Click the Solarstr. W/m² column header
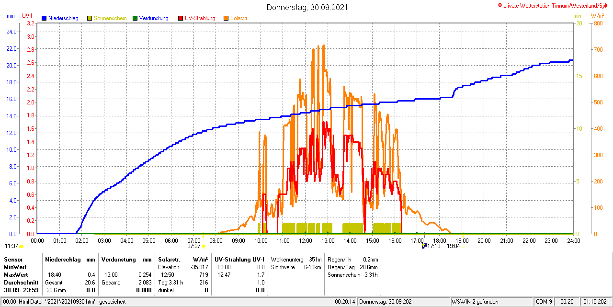Image resolution: width=613 pixels, height=307 pixels. point(183,259)
